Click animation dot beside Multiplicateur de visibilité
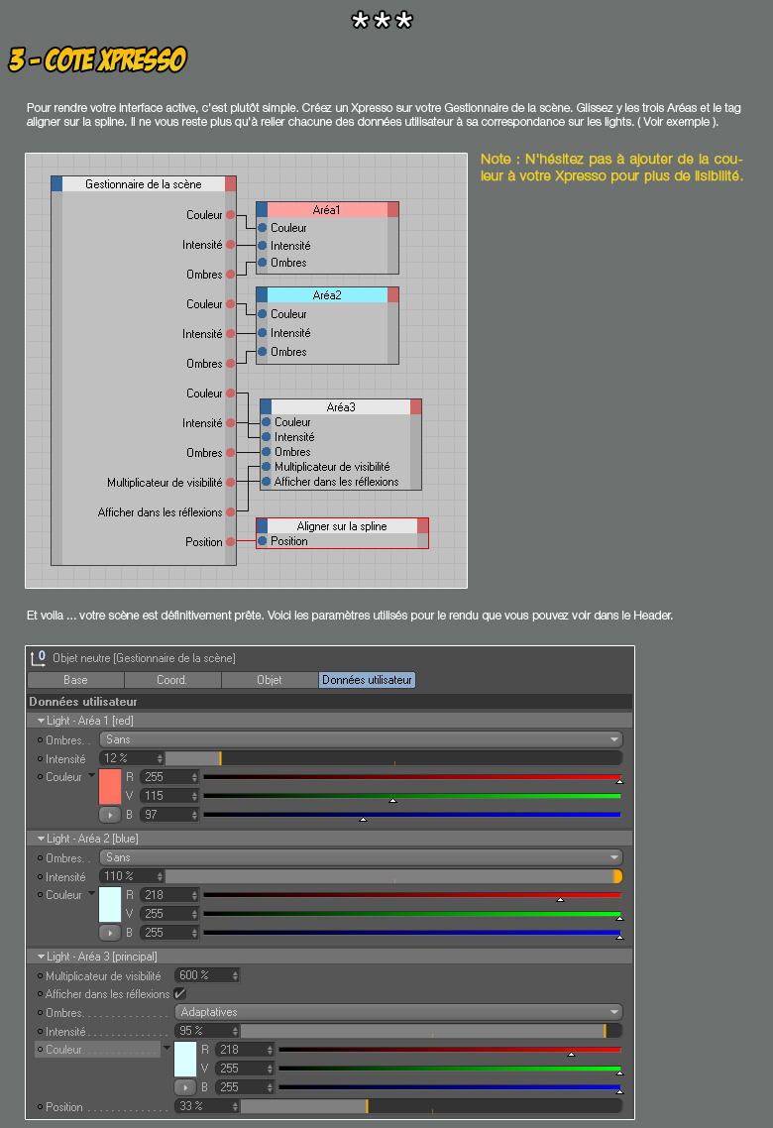The image size is (773, 1128). coord(40,975)
